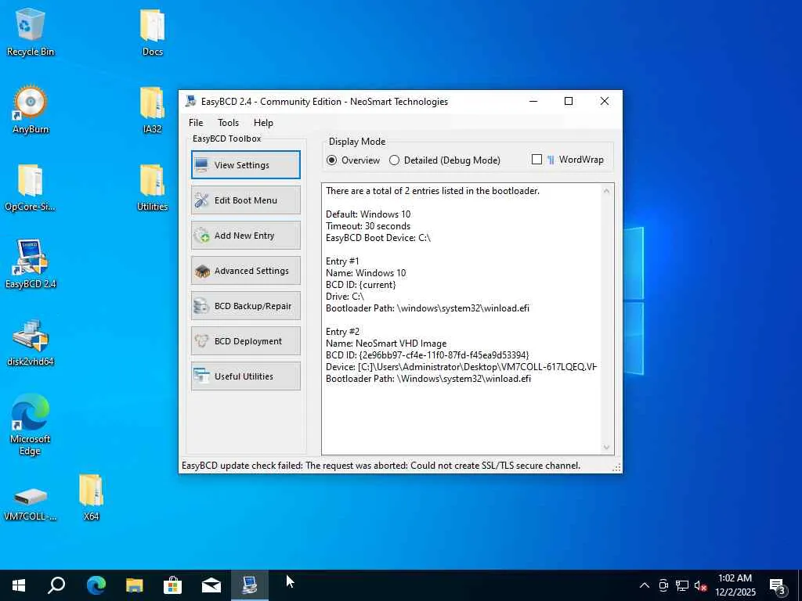Open the Recycle Bin desktop icon

click(x=31, y=31)
